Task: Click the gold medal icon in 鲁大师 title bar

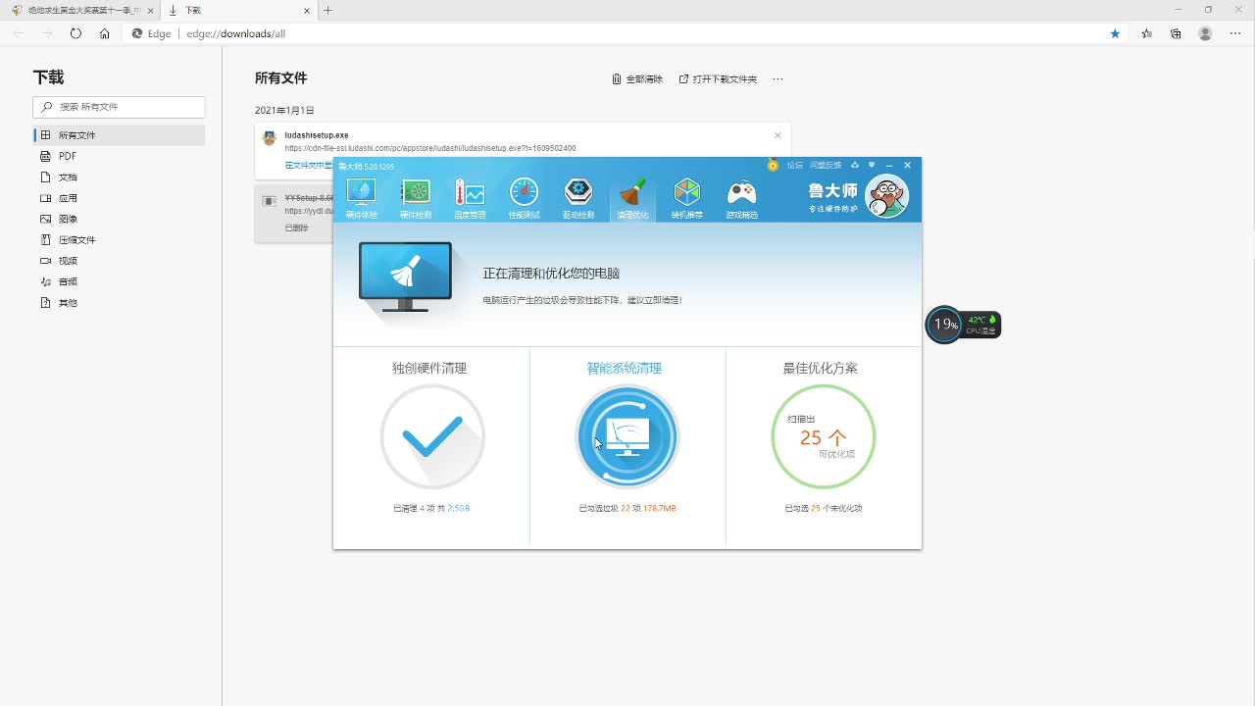Action: 773,165
